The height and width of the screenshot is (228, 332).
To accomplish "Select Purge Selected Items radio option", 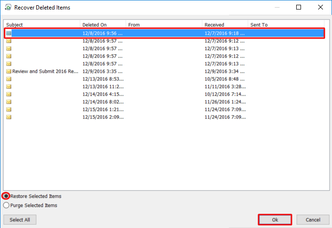I will coord(6,205).
